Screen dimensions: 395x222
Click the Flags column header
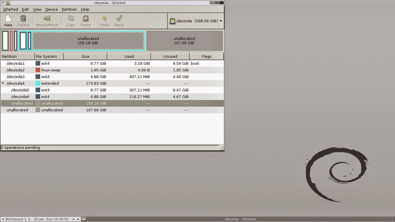206,56
